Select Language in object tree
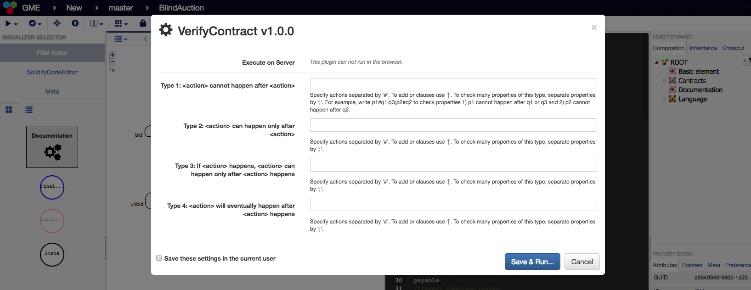Viewport: 751px width, 290px height. click(x=693, y=99)
